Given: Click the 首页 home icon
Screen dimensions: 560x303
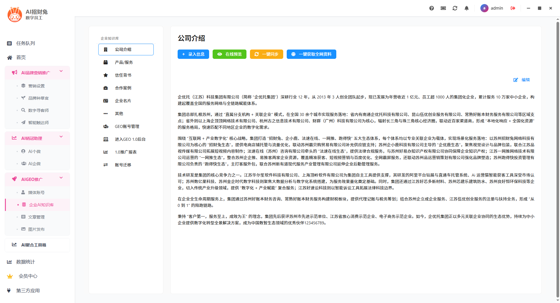Looking at the screenshot, I should coord(9,57).
